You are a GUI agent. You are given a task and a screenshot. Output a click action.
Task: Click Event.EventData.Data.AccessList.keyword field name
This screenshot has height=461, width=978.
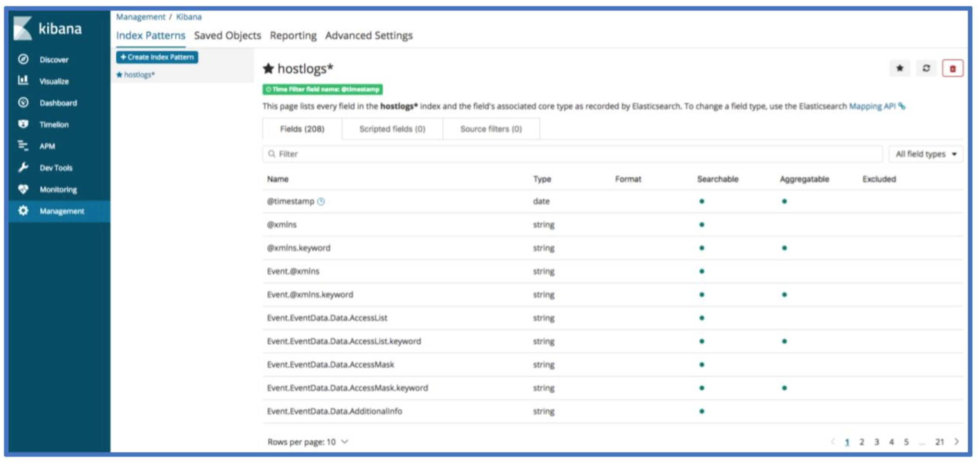click(x=344, y=341)
